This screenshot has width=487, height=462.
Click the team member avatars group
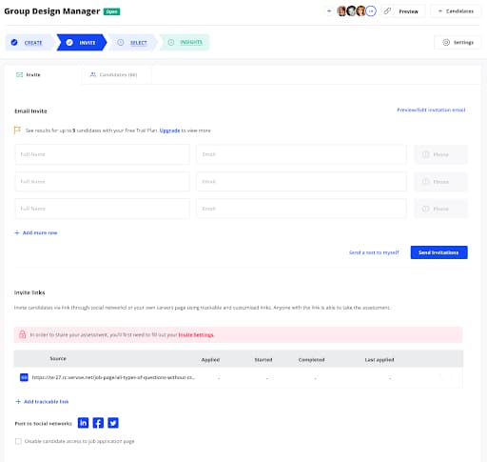[357, 11]
